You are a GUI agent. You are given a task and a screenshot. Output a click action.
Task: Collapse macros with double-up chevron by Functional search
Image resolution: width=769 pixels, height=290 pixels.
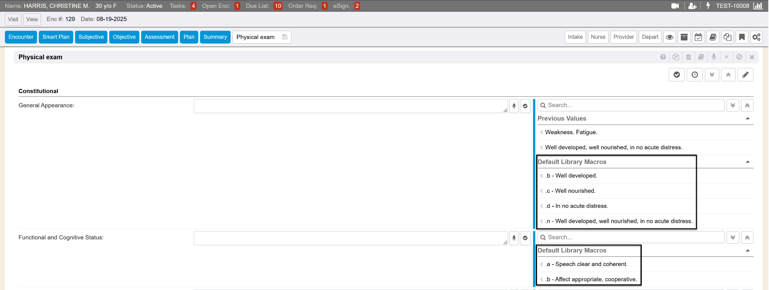click(x=747, y=237)
